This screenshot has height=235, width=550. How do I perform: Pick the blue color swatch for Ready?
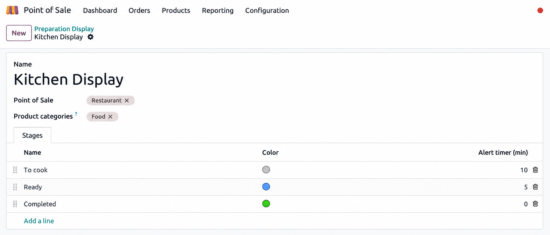pos(266,187)
